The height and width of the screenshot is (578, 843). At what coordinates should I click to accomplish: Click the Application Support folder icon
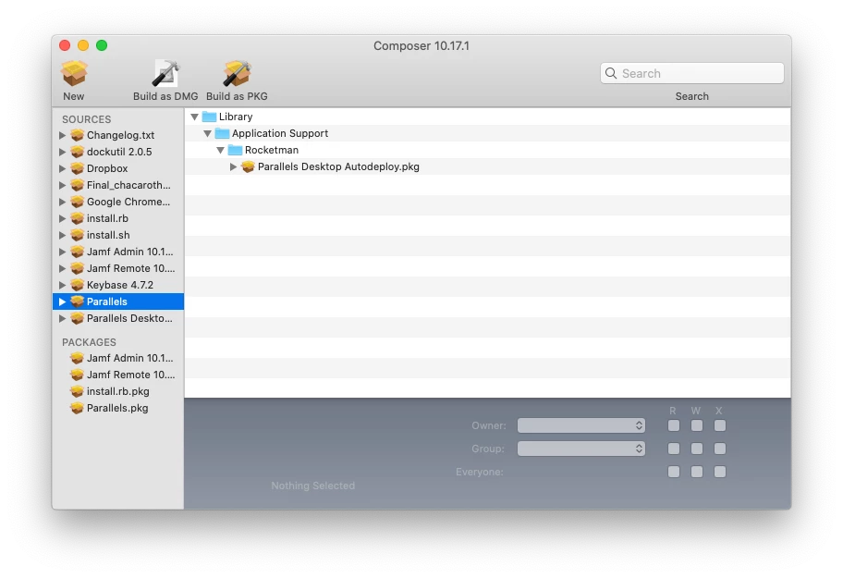tap(222, 133)
